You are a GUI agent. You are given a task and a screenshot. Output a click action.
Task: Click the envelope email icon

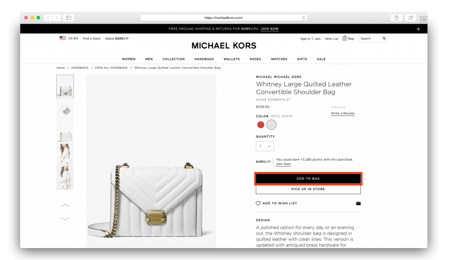[359, 203]
